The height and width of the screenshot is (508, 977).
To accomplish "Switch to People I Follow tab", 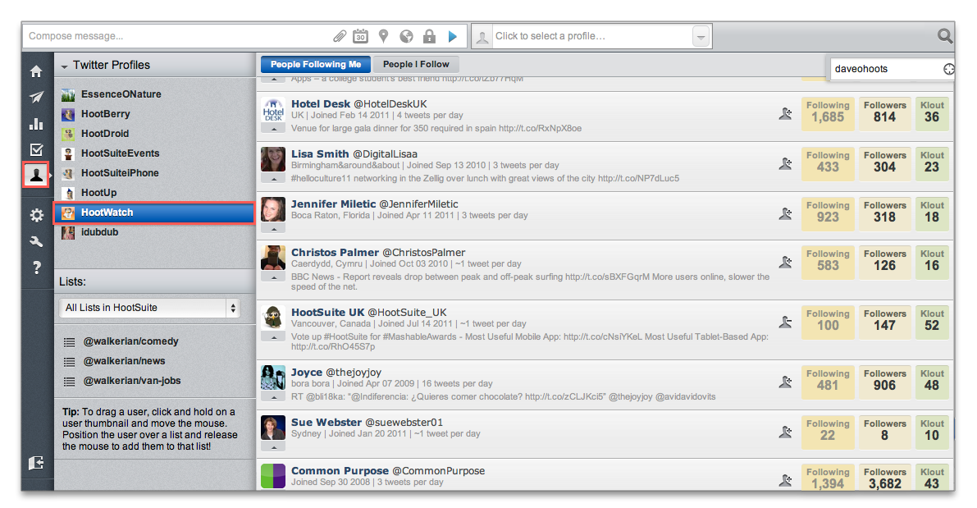I will coord(416,64).
